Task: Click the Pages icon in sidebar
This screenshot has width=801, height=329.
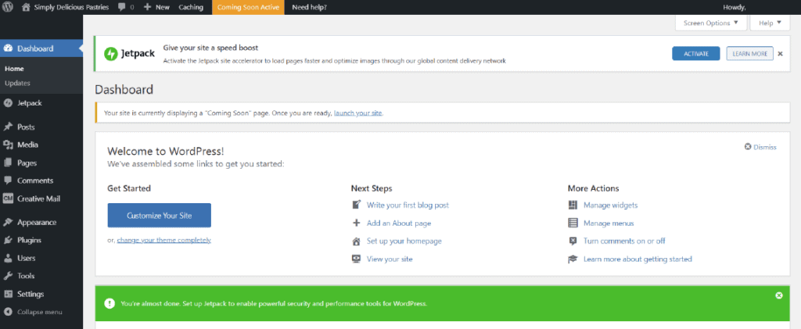Action: click(x=8, y=163)
